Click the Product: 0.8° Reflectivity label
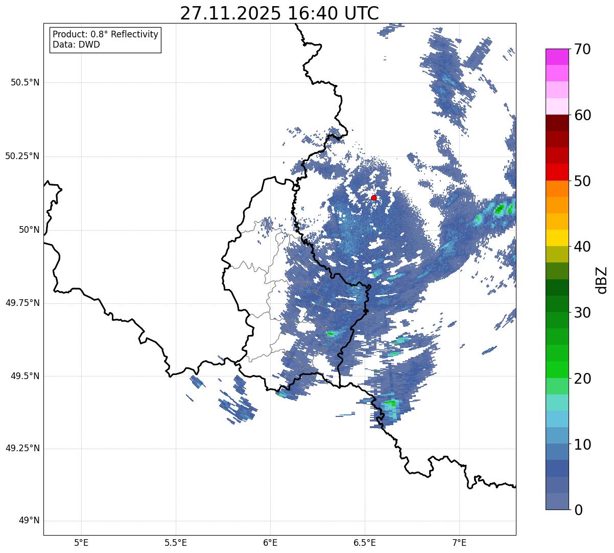Screen dimensions: 614x553 106,34
